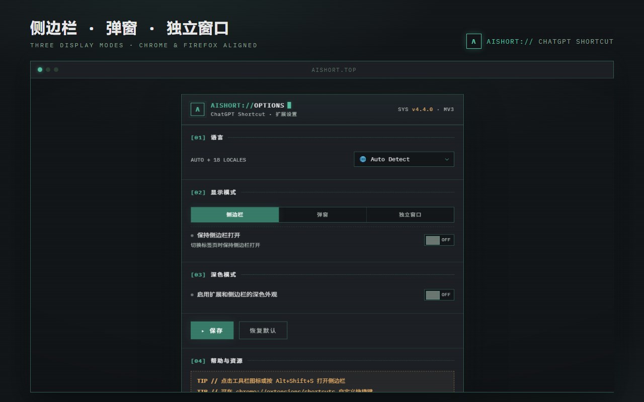Click the A logo in the options panel header

(x=198, y=109)
